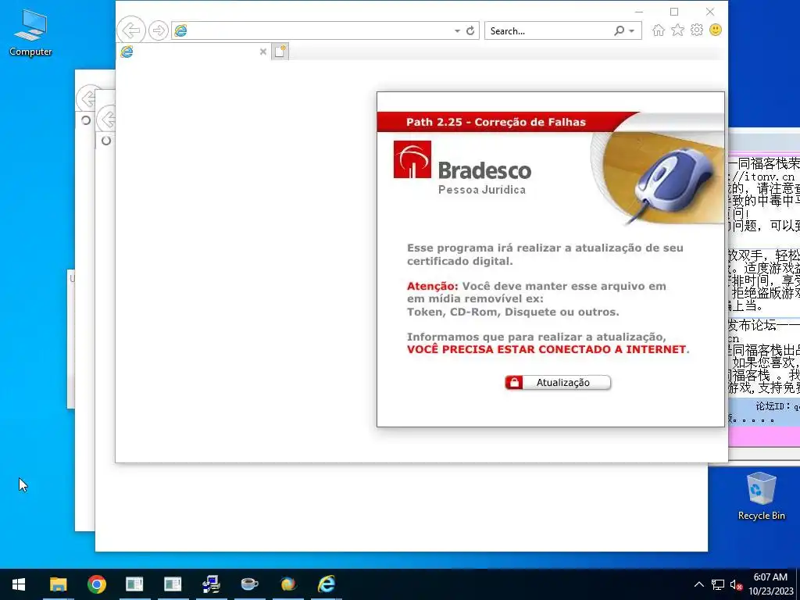This screenshot has width=800, height=600.
Task: Click the Internet Explorer address bar page icon
Action: tap(180, 30)
